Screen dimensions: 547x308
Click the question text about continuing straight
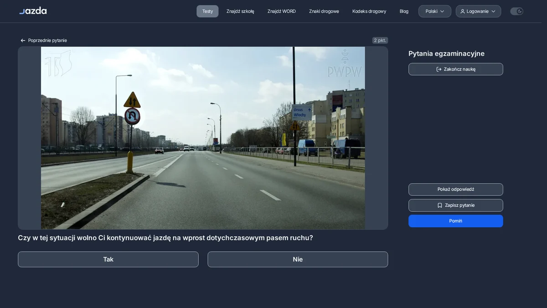pos(165,238)
